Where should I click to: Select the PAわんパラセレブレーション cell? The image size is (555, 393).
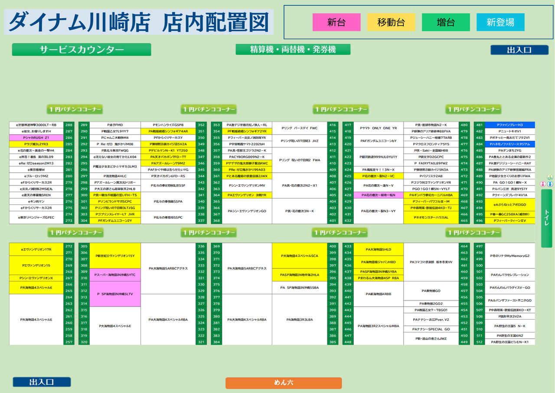click(510, 275)
